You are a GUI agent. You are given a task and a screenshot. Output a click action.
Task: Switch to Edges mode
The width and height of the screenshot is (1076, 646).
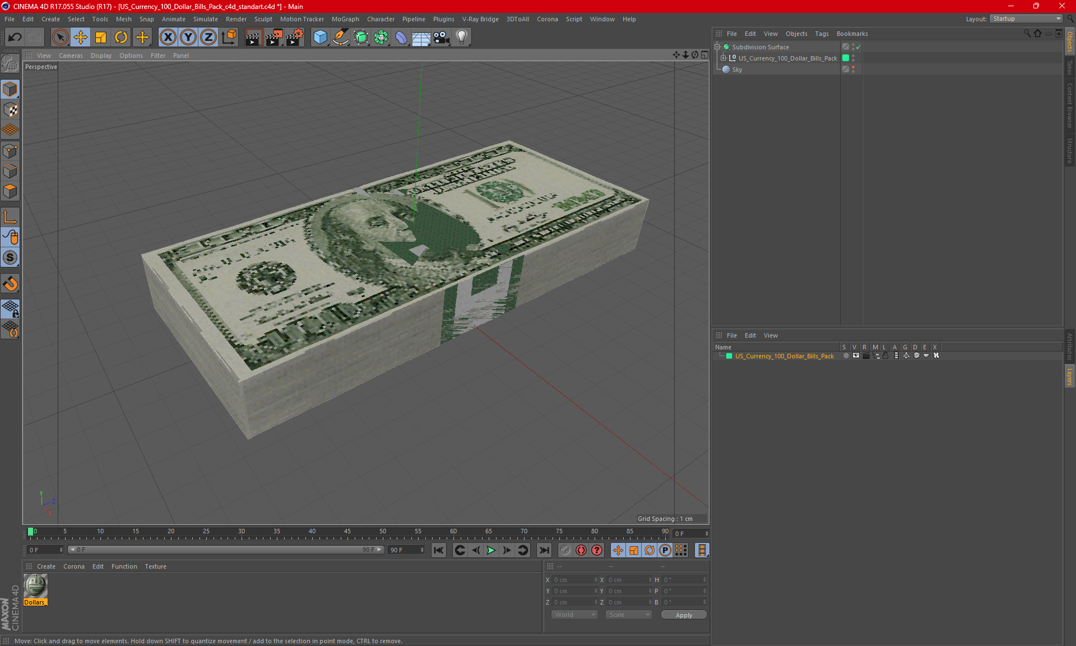(10, 171)
